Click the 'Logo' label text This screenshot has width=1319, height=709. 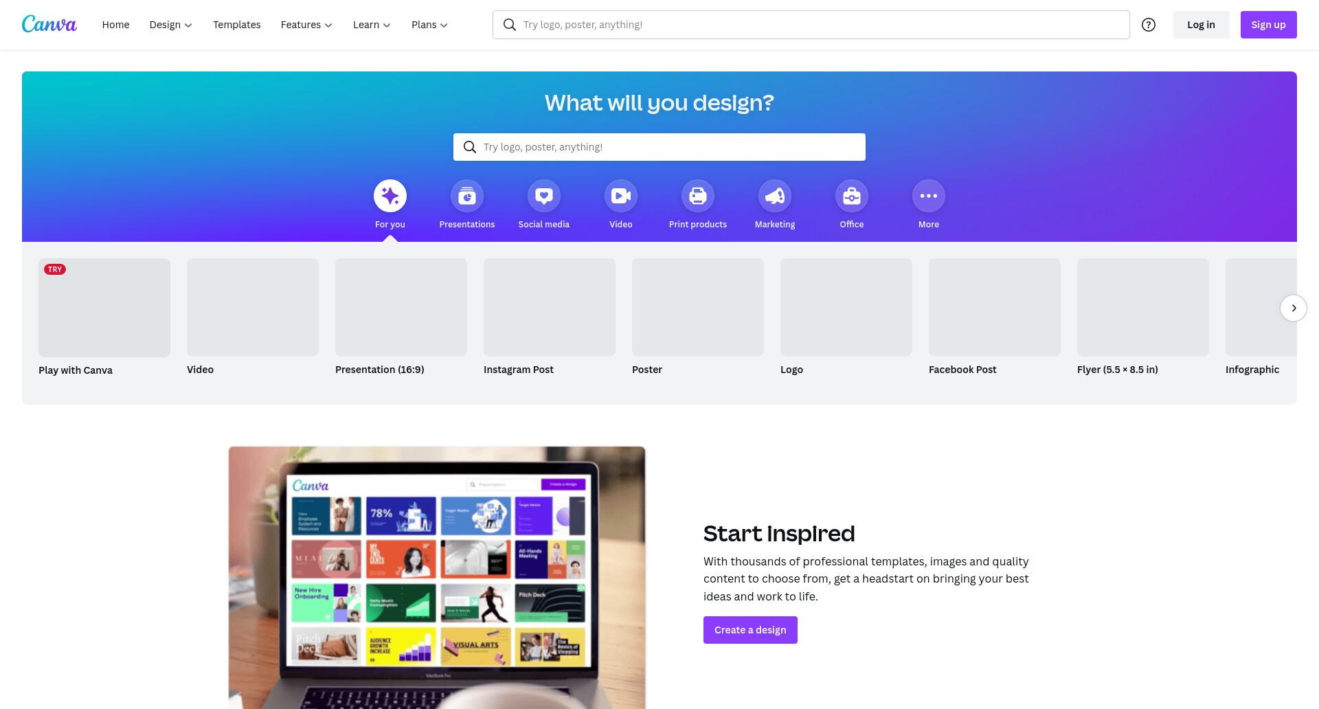pyautogui.click(x=791, y=370)
